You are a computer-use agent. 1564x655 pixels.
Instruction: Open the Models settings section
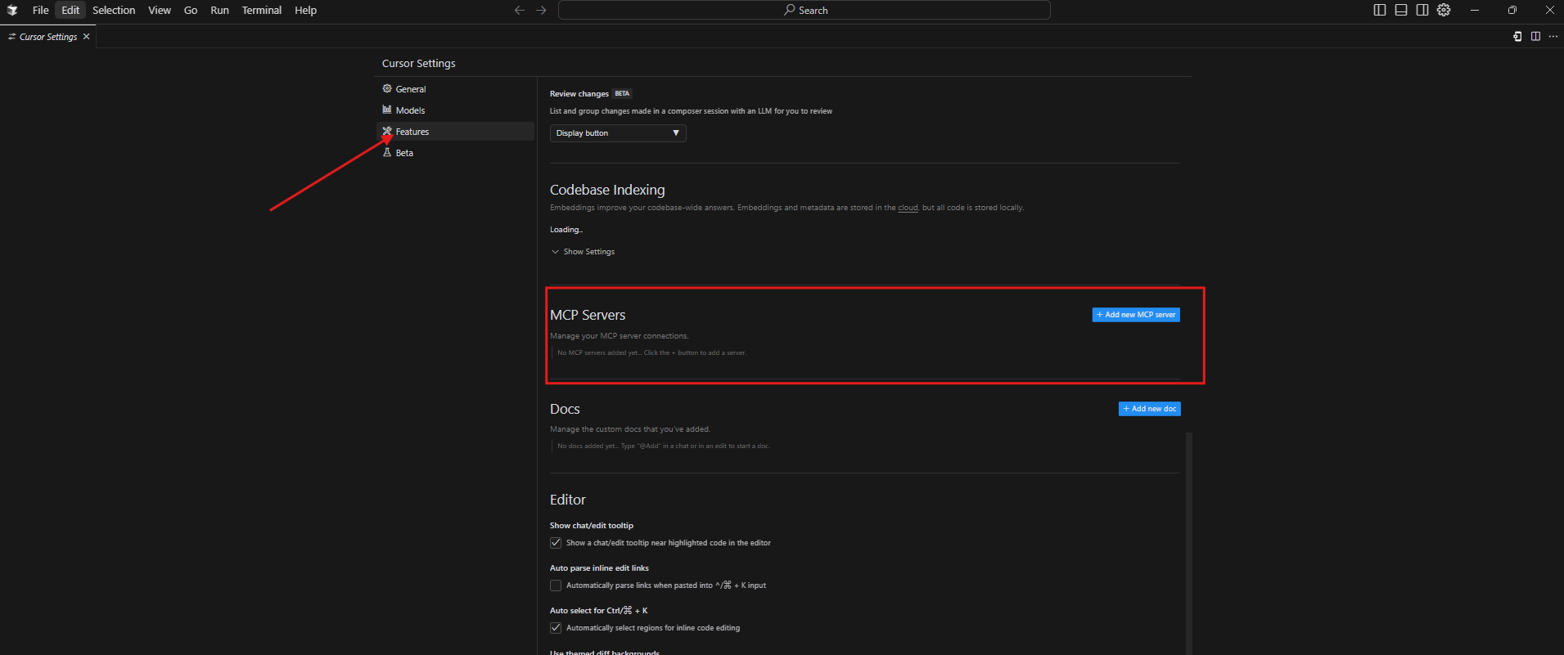[455, 110]
